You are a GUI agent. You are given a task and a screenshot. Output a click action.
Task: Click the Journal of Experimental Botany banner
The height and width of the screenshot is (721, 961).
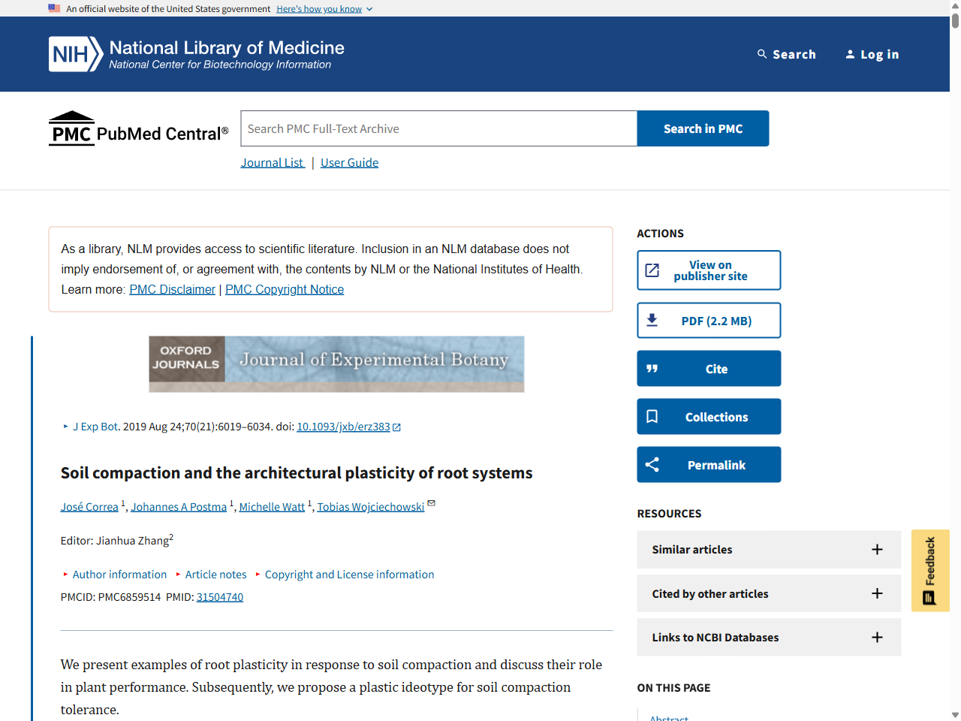tap(336, 364)
